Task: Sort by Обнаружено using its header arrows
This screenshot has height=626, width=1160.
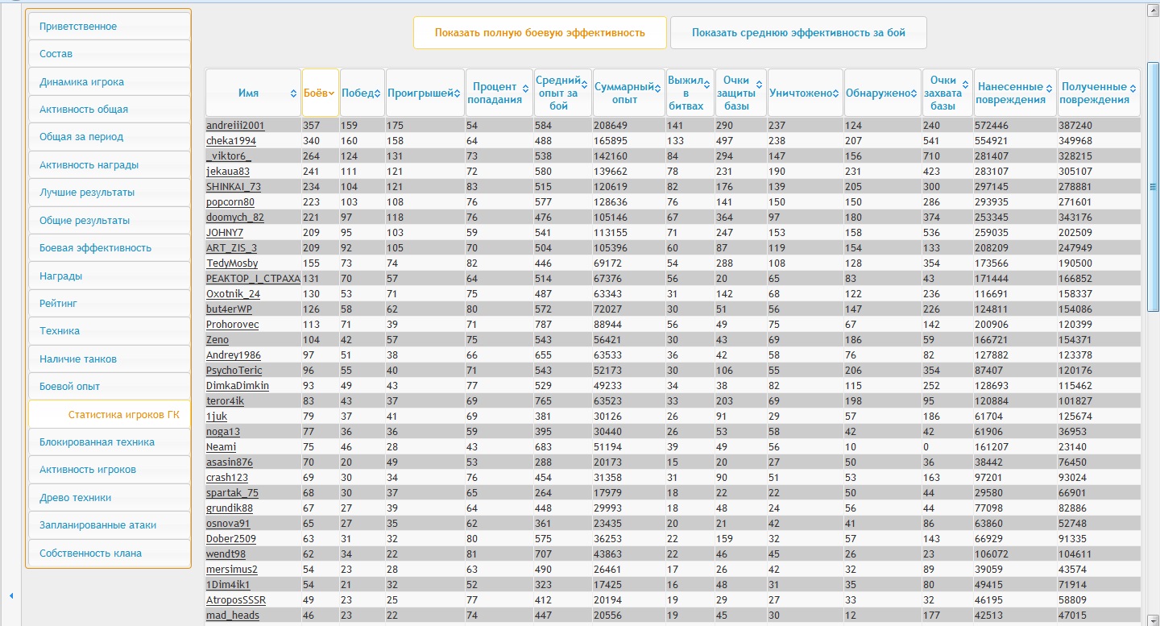Action: coord(915,93)
